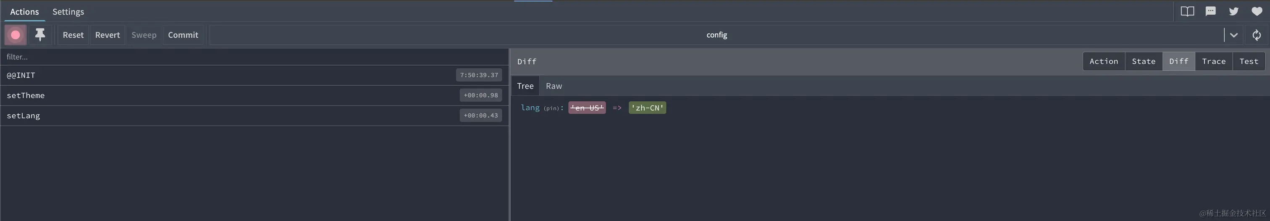Image resolution: width=1270 pixels, height=221 pixels.
Task: Click the refresh sync icon
Action: tap(1257, 35)
